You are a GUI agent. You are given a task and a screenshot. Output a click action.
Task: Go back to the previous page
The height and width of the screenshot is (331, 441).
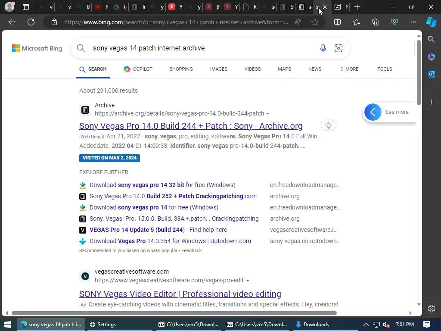(x=12, y=22)
